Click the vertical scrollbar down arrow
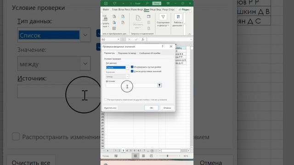The height and width of the screenshot is (165, 294). (192, 148)
